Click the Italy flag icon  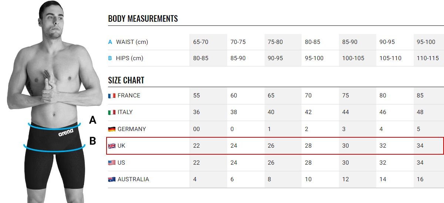point(112,112)
